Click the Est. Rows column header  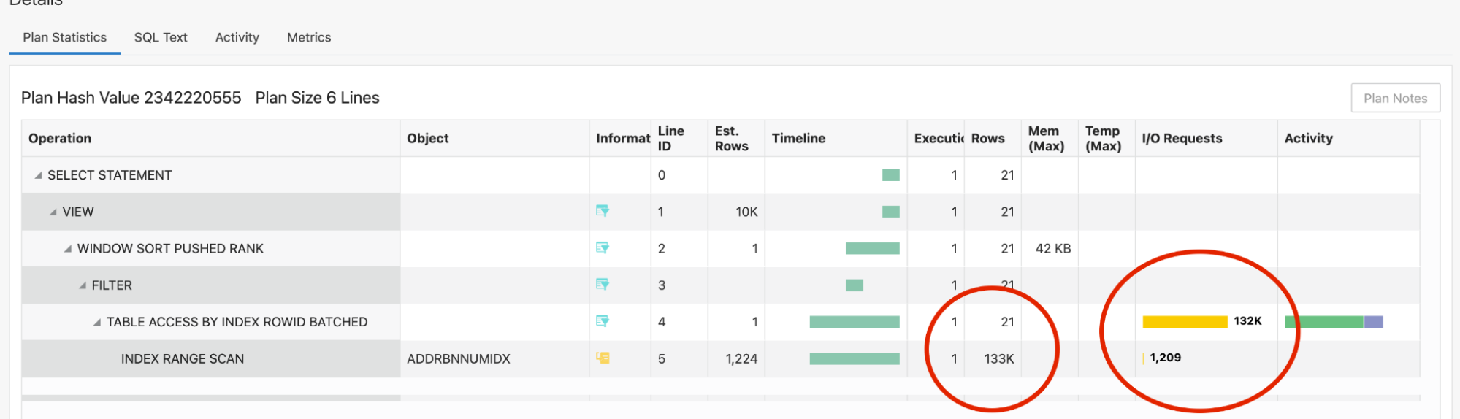736,138
